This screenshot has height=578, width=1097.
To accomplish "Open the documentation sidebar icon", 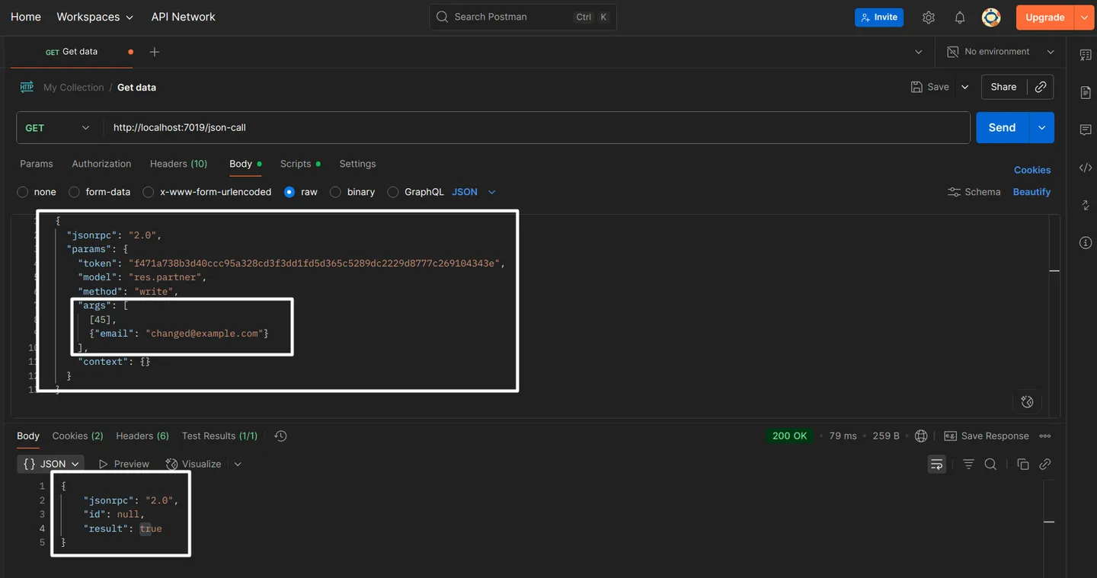I will click(1086, 92).
